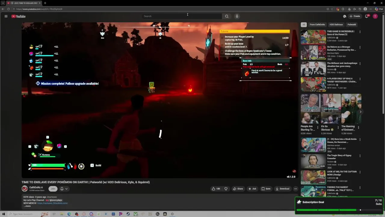Open 'The Naming of Eminem' short
Screen dimensions: 385x217
[x=351, y=109]
